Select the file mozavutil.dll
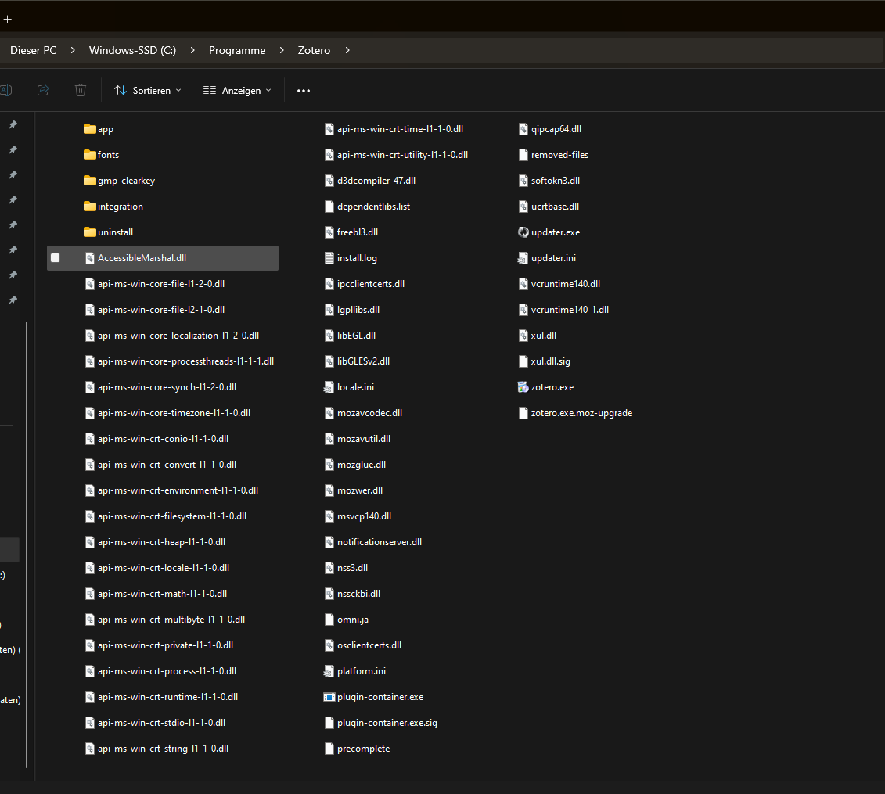This screenshot has height=794, width=885. tap(364, 439)
